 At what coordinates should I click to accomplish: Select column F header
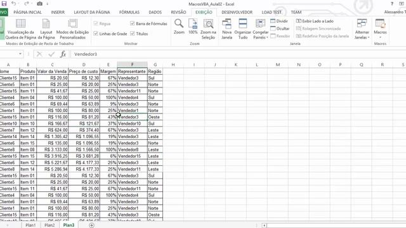click(x=133, y=65)
